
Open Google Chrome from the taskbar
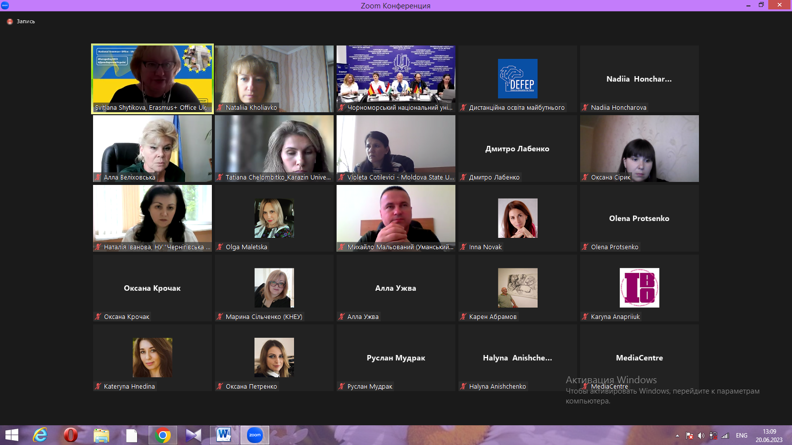click(162, 435)
